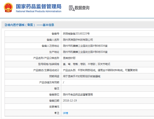154x119 pixels.
Task: Click the 备案人注册地址 address value
Action: (x=85, y=46)
